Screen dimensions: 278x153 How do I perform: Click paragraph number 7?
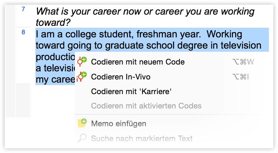click(x=23, y=9)
